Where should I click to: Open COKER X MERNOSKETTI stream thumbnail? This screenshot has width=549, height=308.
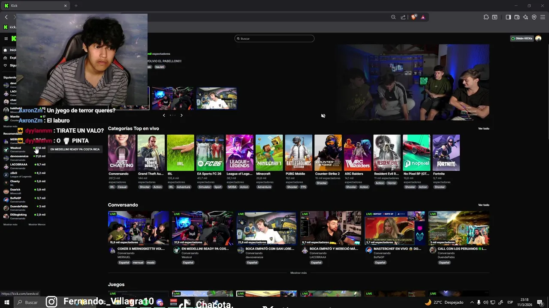click(x=139, y=228)
